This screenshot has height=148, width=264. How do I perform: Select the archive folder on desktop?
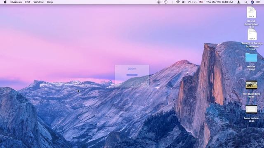point(251,58)
